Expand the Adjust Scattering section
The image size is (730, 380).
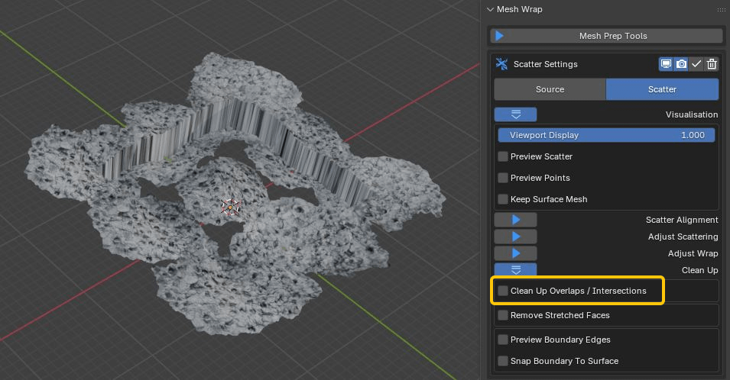[515, 237]
